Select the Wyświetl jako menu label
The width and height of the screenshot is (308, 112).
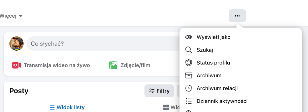pos(213,37)
